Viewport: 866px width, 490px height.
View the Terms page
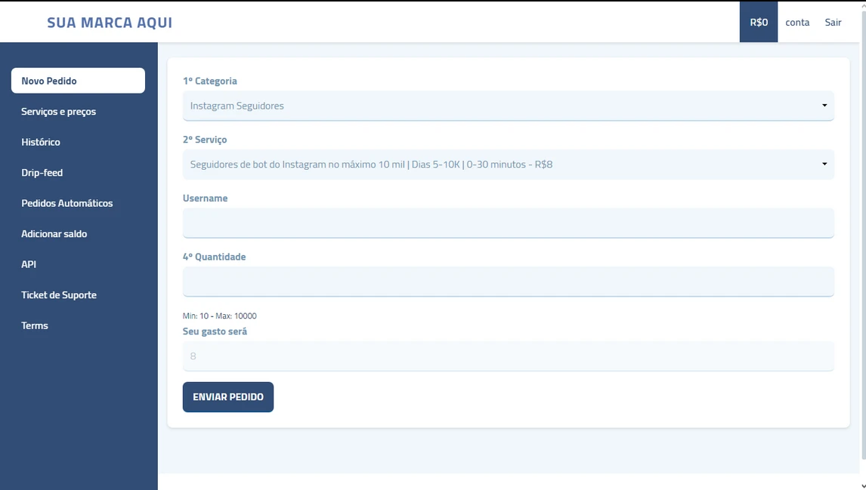pos(35,325)
